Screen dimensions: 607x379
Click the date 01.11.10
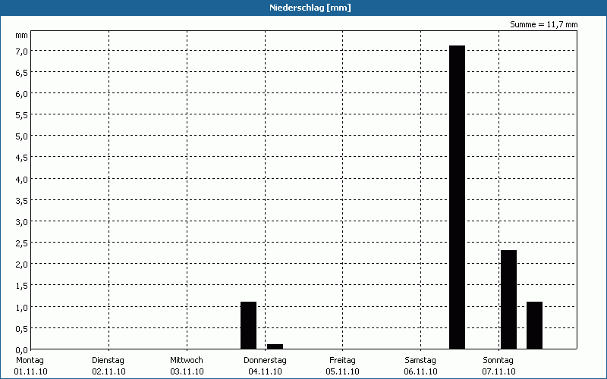click(x=30, y=371)
